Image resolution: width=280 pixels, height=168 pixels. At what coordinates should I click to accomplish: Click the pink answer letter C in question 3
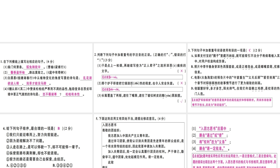(x=250, y=50)
